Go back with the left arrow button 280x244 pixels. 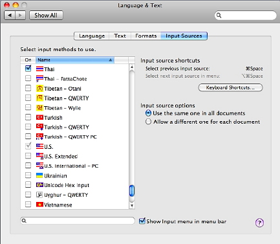10,16
